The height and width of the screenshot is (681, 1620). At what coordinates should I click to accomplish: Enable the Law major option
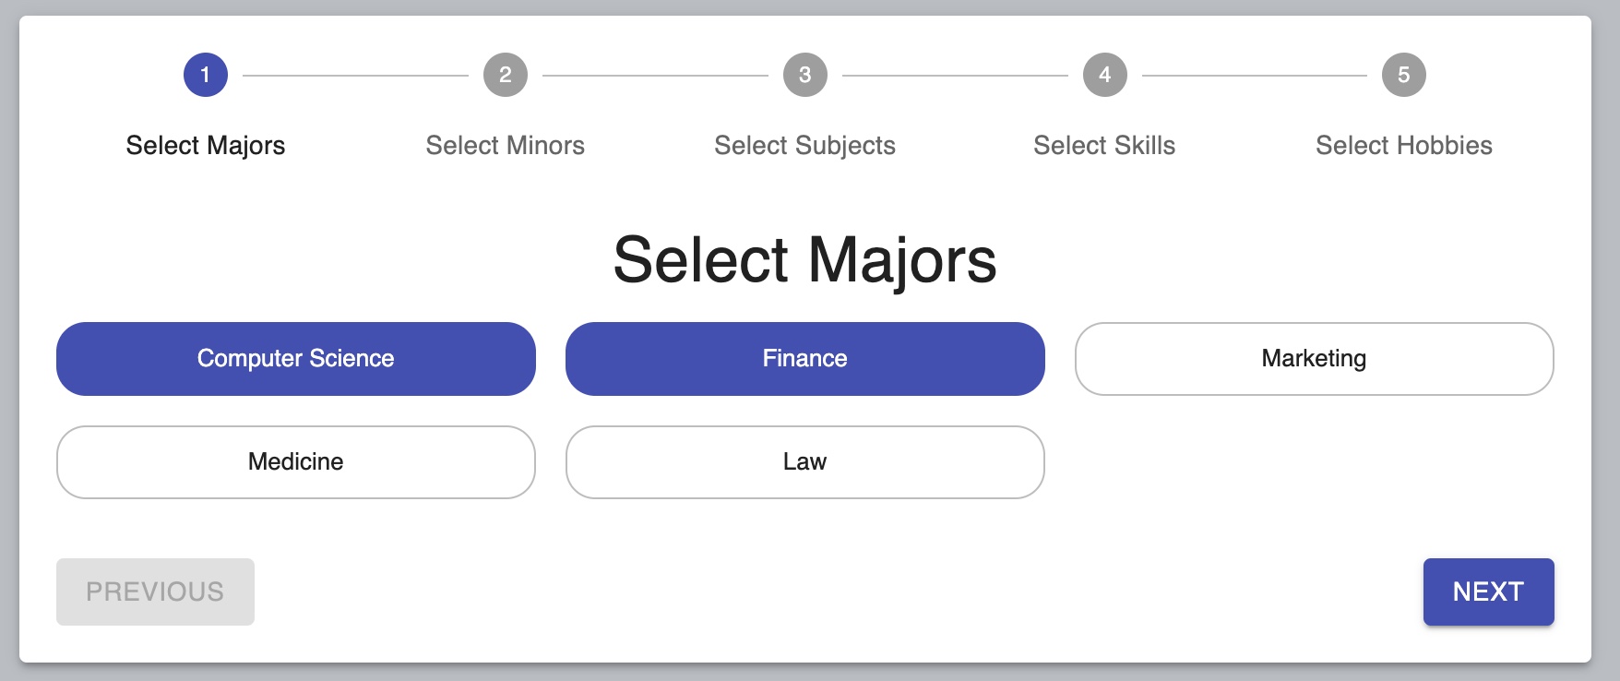pyautogui.click(x=805, y=462)
